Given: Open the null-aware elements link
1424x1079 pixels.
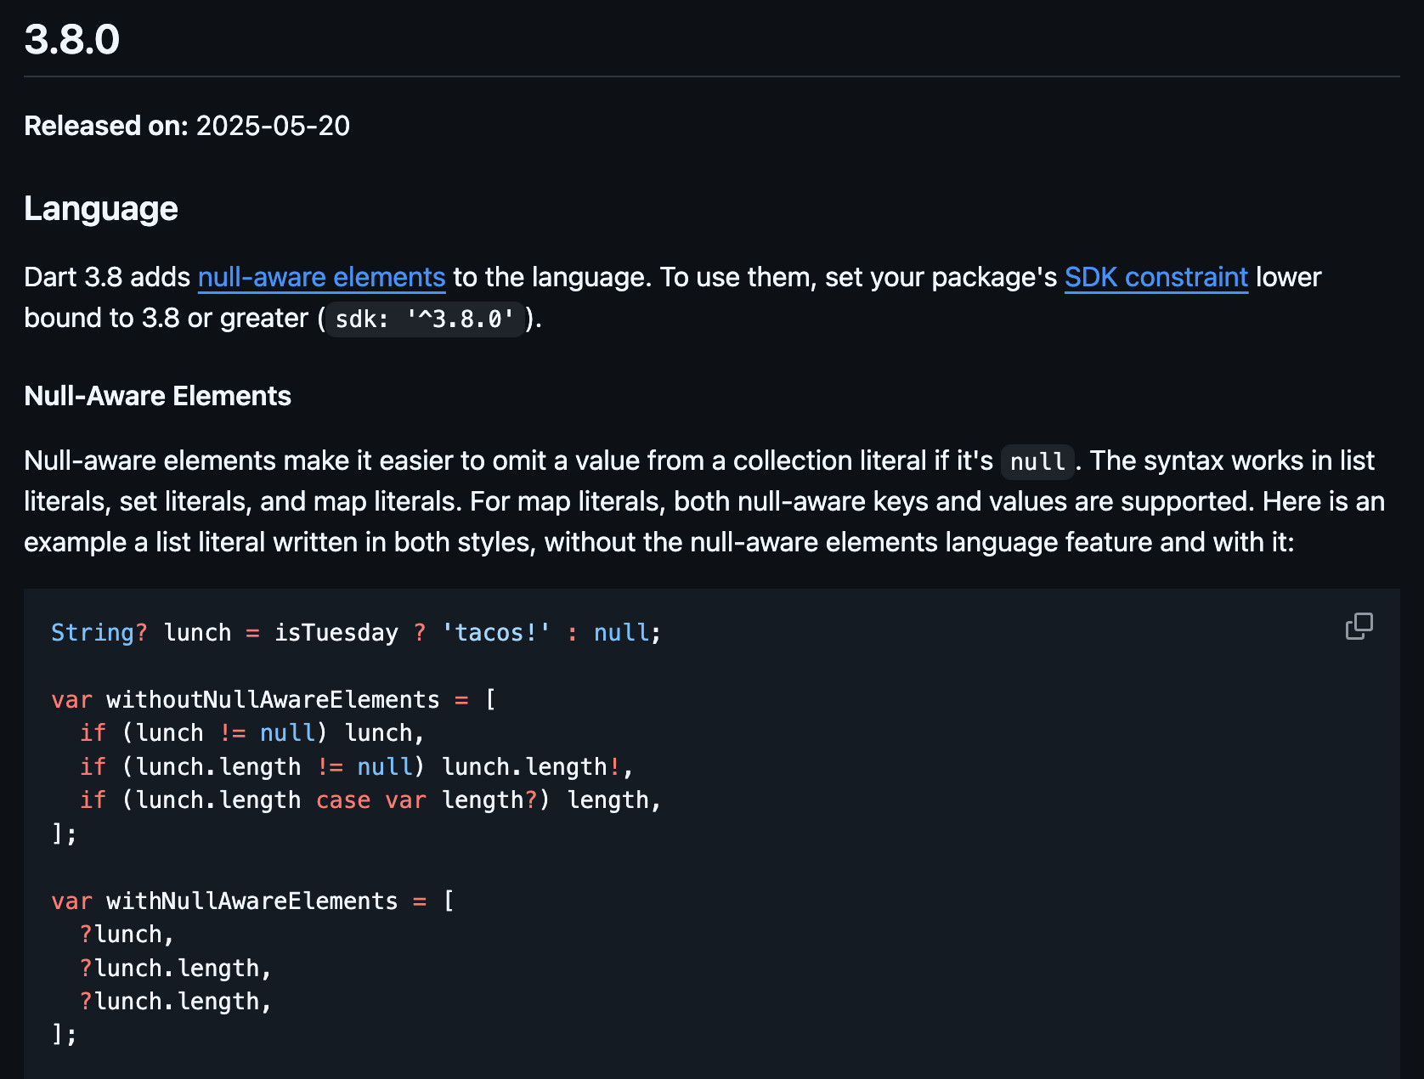Looking at the screenshot, I should click(x=321, y=277).
